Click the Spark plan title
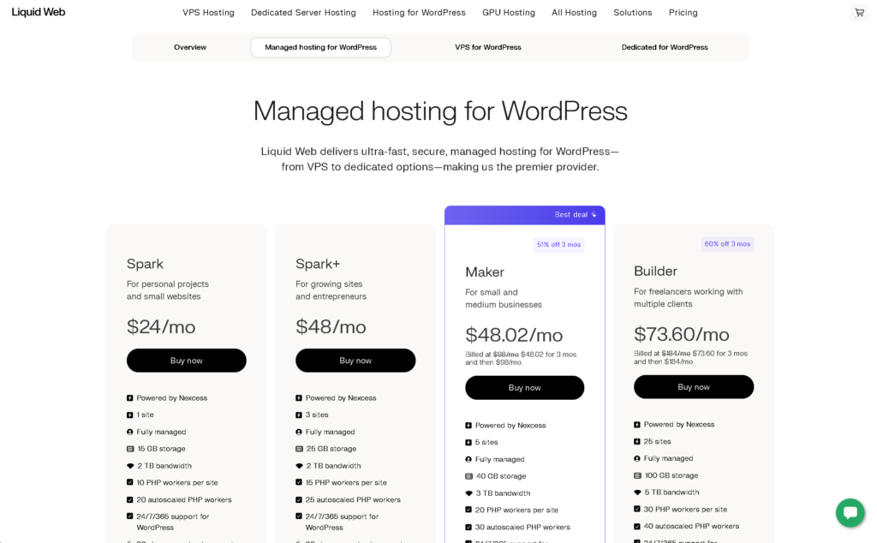This screenshot has width=877, height=543. pos(145,264)
